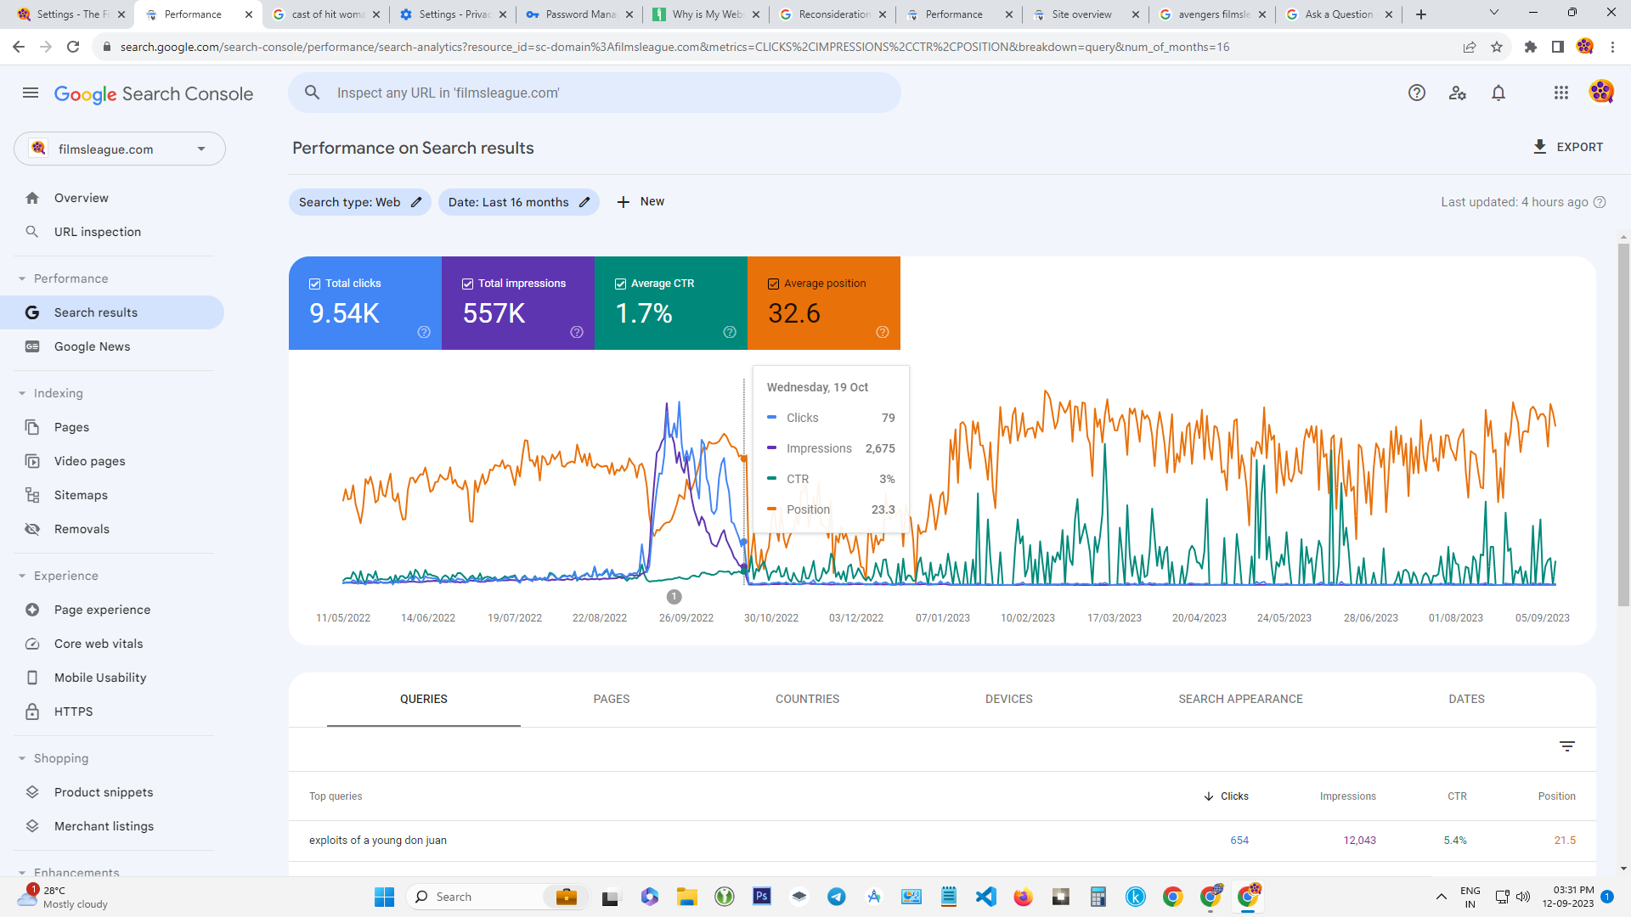Open the Google account avatar
Image resolution: width=1631 pixels, height=917 pixels.
(x=1601, y=92)
